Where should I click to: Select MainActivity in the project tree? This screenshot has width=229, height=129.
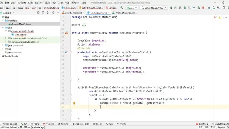[x=20, y=35]
